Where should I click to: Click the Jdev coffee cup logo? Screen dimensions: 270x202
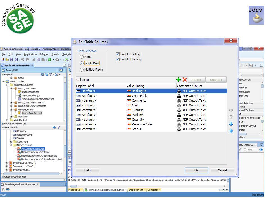coord(256,15)
